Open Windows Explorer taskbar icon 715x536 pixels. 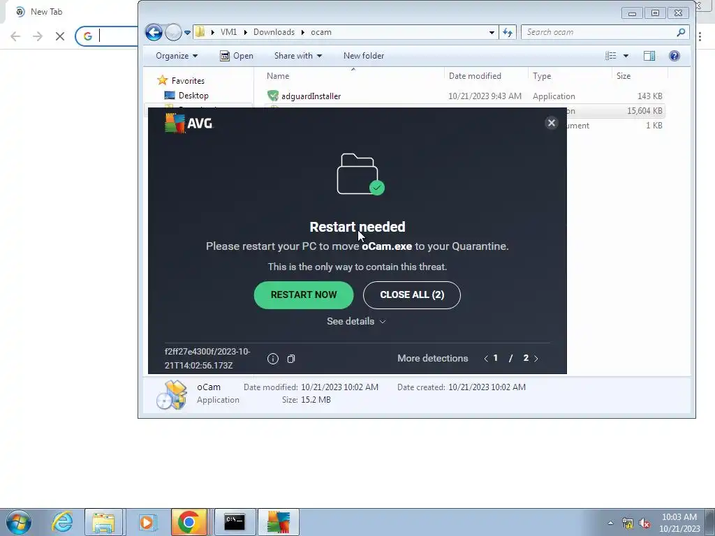pyautogui.click(x=103, y=522)
